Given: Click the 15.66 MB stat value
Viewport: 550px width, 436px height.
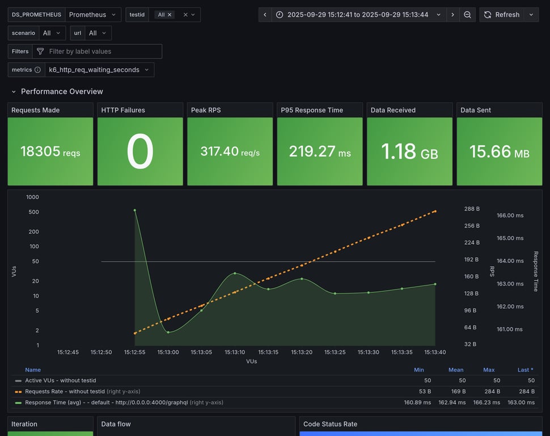Looking at the screenshot, I should point(499,152).
